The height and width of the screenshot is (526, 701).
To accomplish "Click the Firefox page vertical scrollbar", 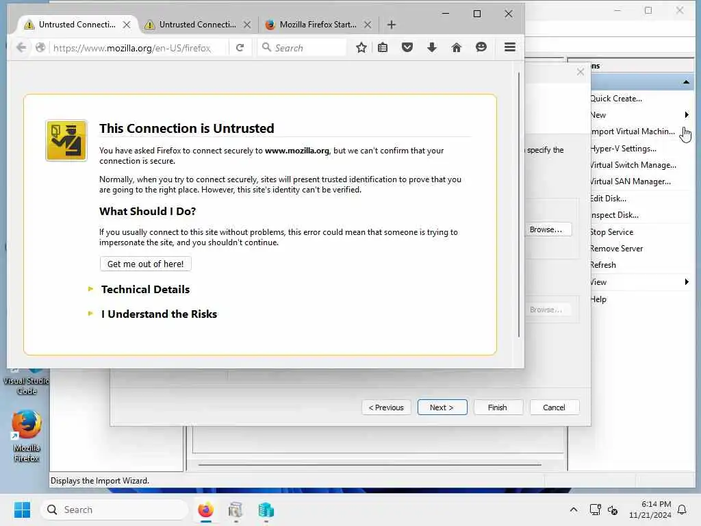I will coord(519,205).
